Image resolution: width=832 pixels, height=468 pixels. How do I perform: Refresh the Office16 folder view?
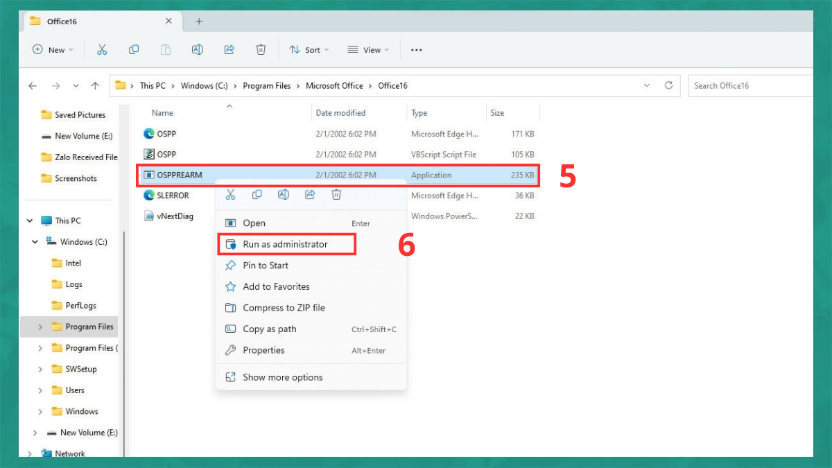[668, 85]
